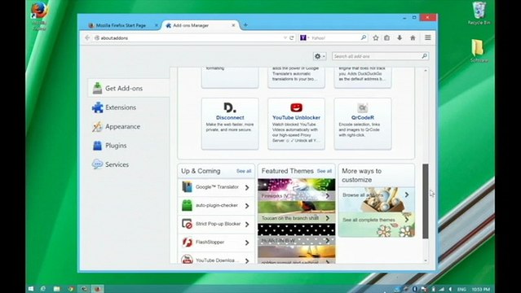Click the YouTube Unblocker title link

coord(297,117)
